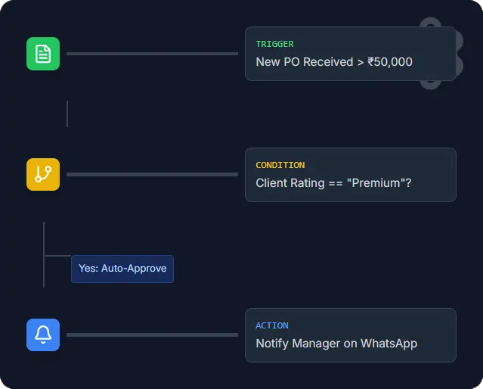Click the green document trigger icon

(x=43, y=54)
